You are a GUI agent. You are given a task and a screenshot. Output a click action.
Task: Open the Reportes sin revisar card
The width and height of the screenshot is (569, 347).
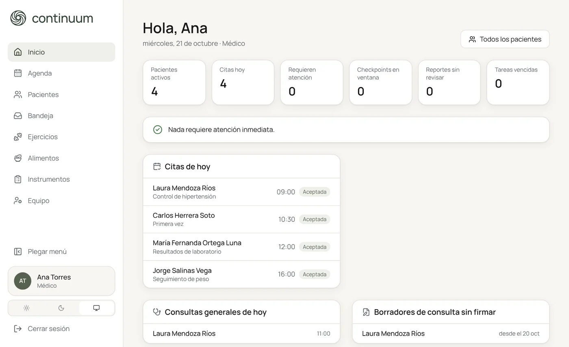point(449,82)
